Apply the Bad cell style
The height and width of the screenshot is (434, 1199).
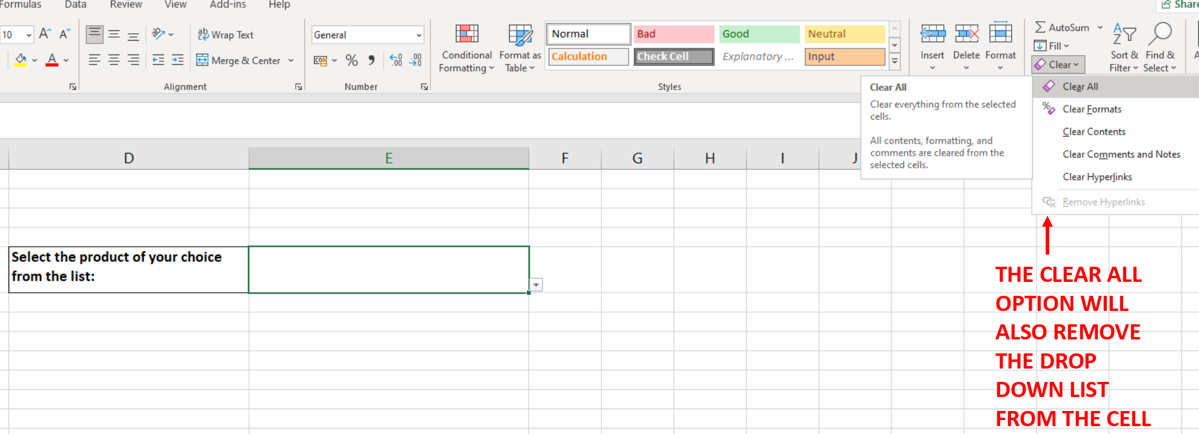(674, 34)
